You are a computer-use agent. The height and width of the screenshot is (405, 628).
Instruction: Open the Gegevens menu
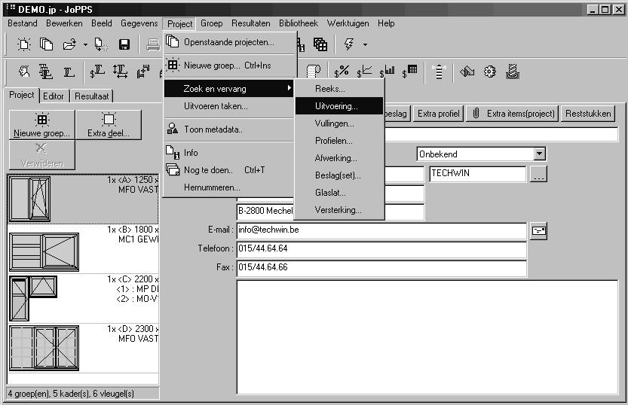coord(139,23)
